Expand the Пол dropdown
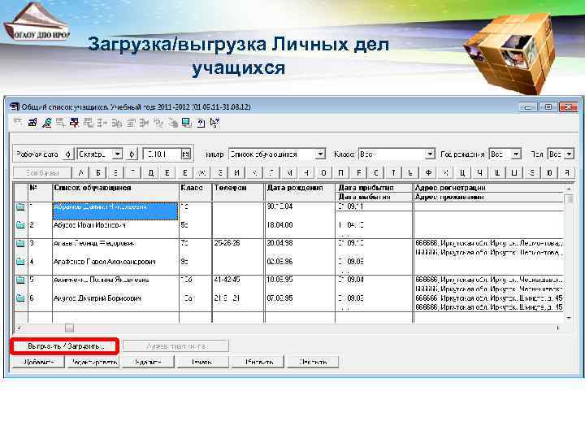The width and height of the screenshot is (585, 439). pyautogui.click(x=569, y=154)
